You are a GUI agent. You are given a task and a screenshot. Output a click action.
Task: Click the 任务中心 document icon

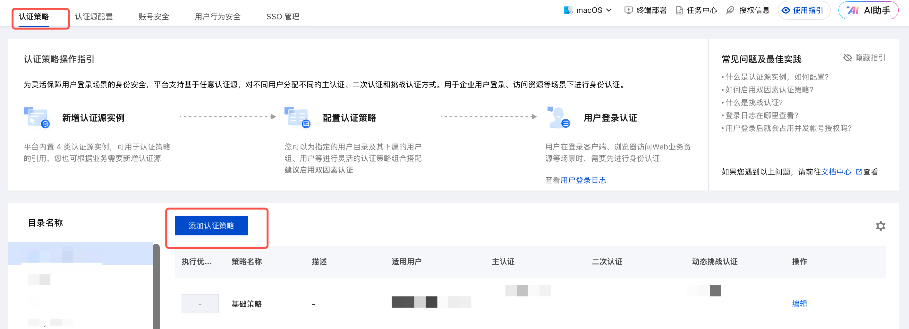coord(679,10)
